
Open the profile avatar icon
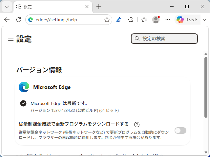point(156,20)
